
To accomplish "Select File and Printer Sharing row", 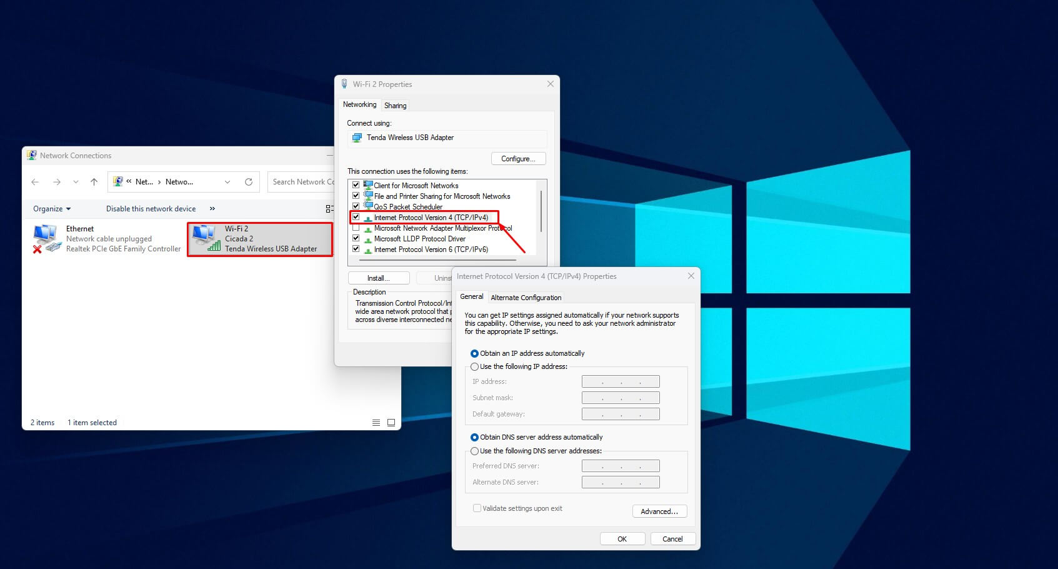I will 442,196.
